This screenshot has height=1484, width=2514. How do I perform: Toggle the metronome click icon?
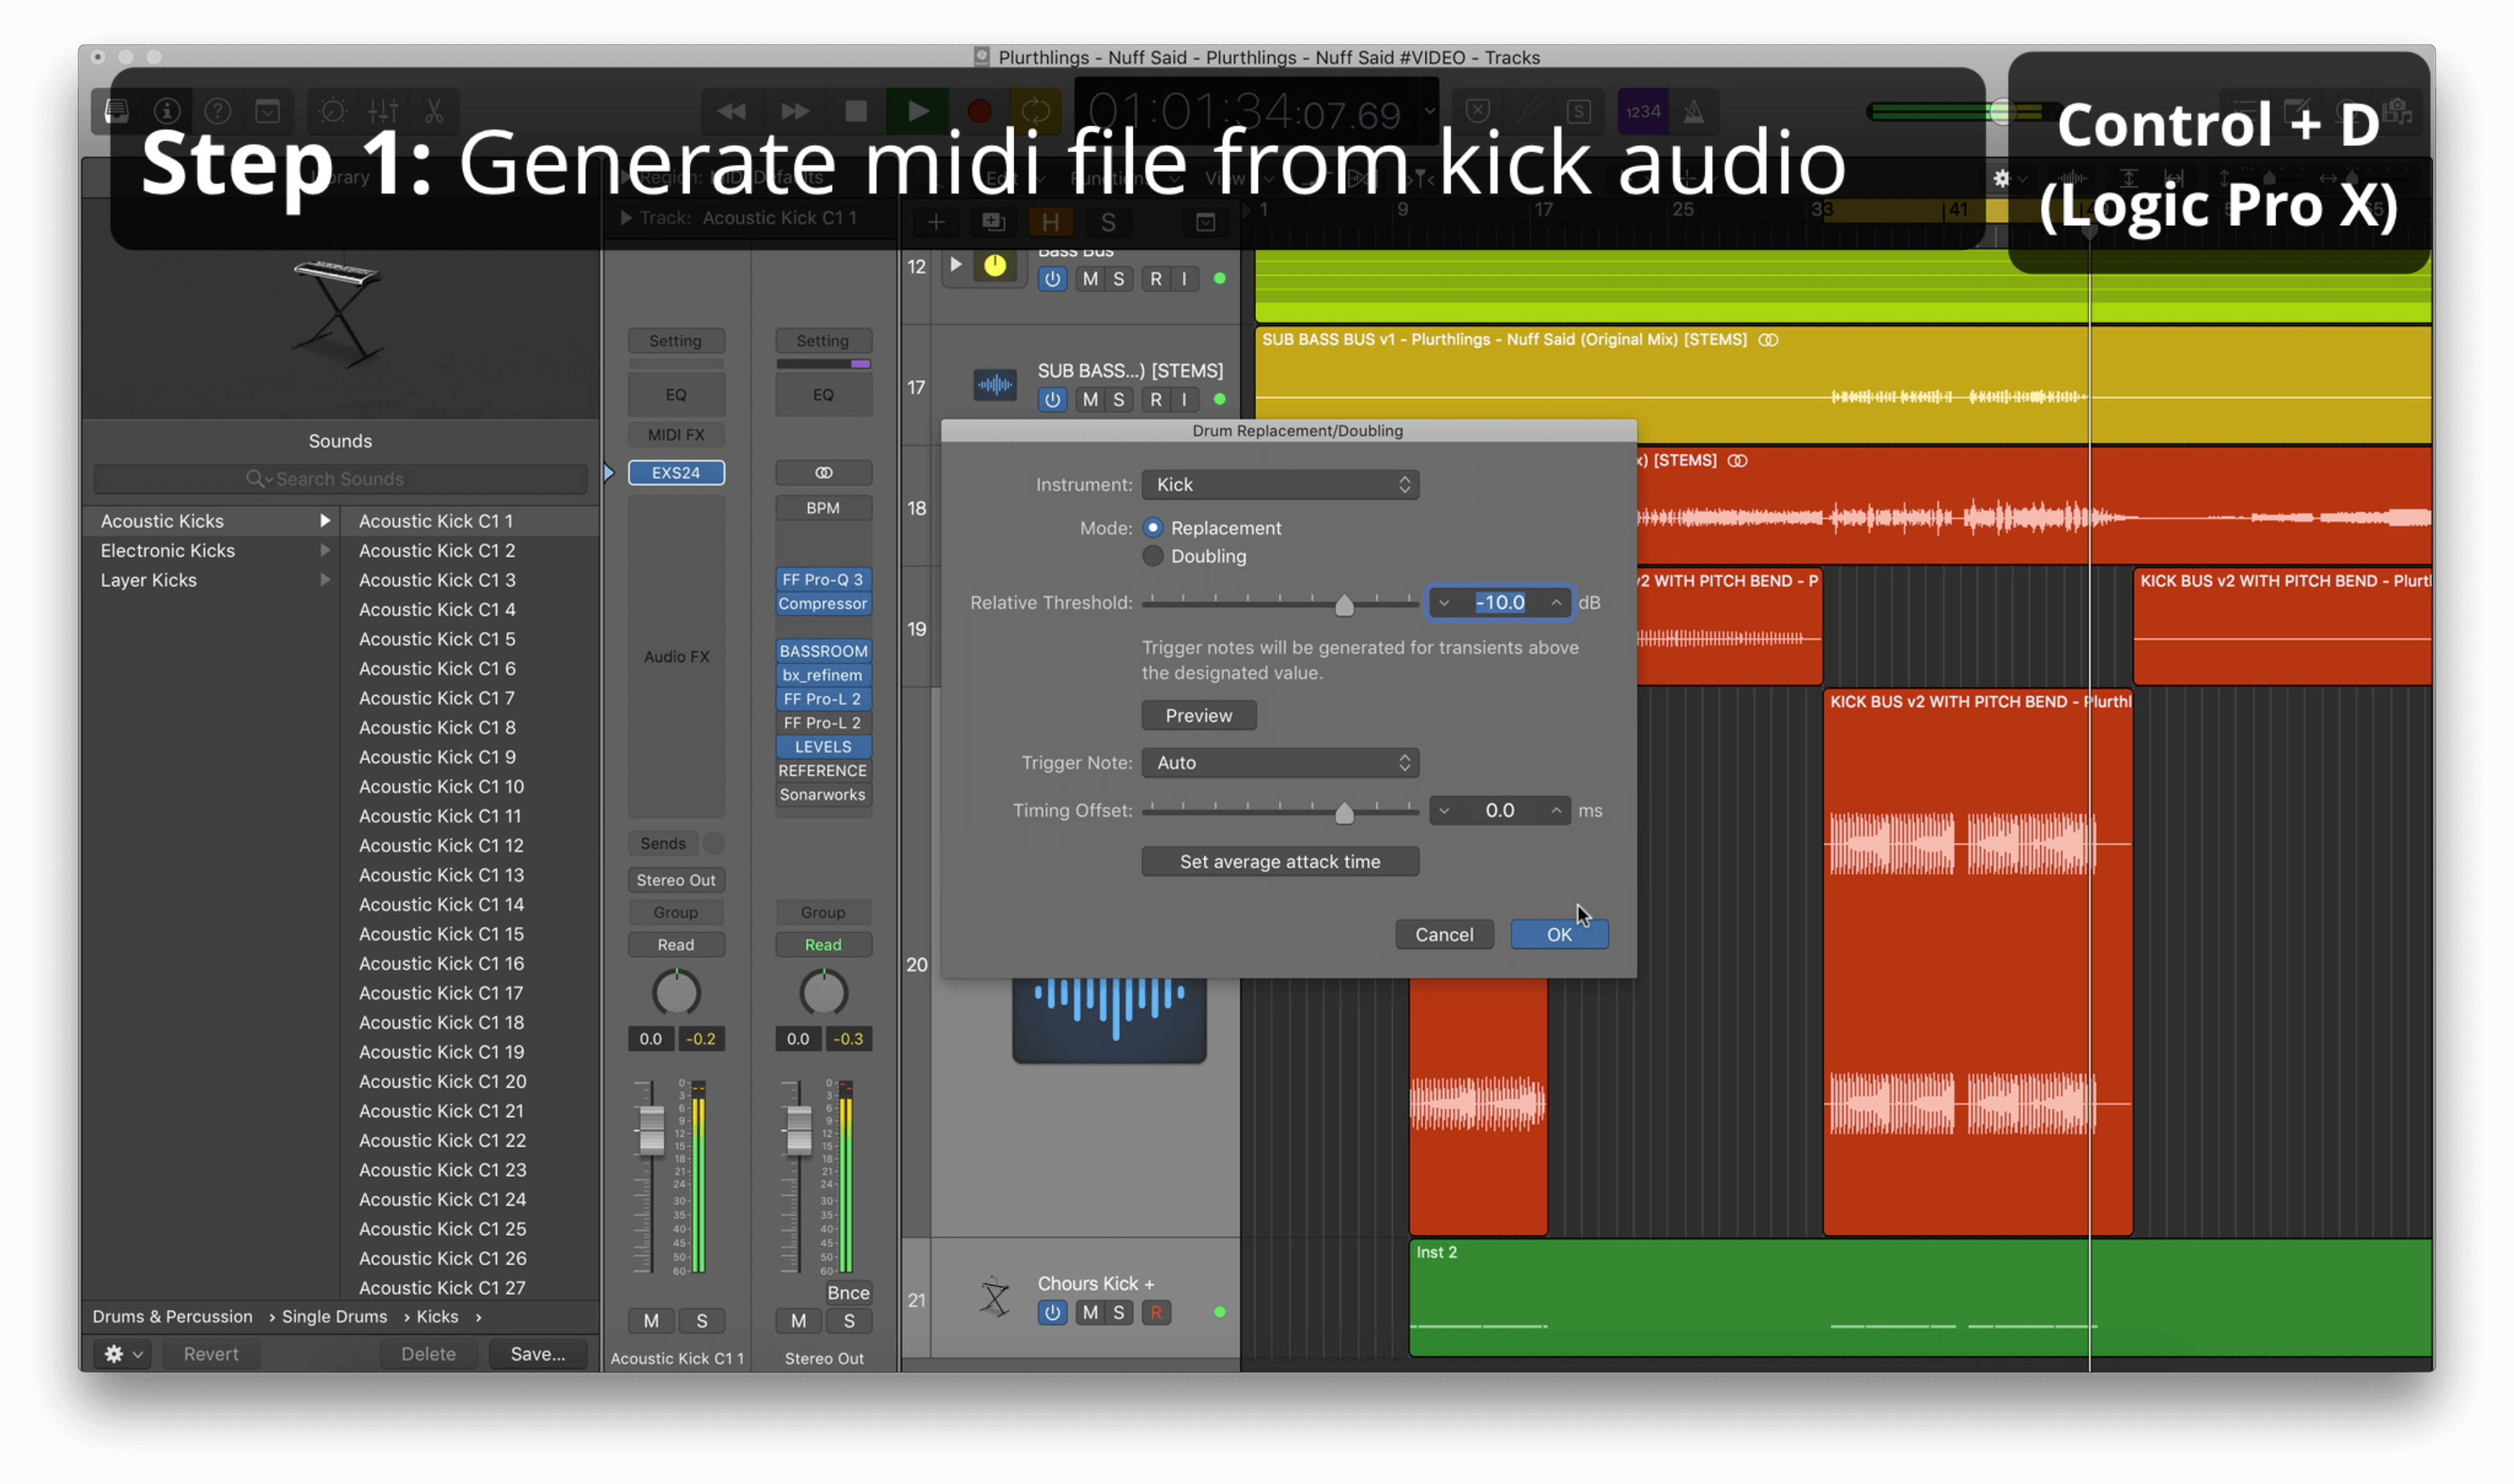point(1694,111)
